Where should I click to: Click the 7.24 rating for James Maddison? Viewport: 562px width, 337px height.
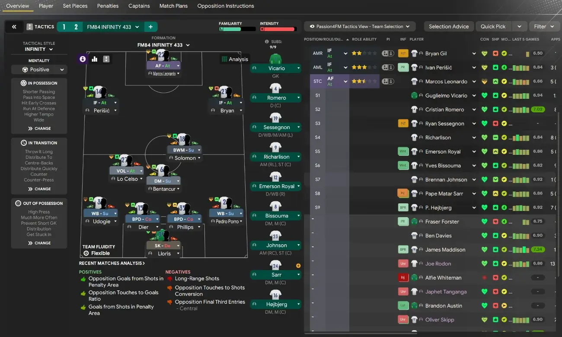pos(538,249)
